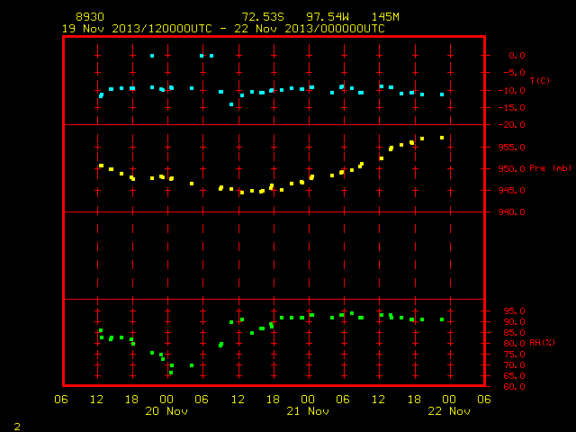576x432 pixels.
Task: Click the date range header 19 Nov 2013/120000UTC
Action: (x=137, y=29)
